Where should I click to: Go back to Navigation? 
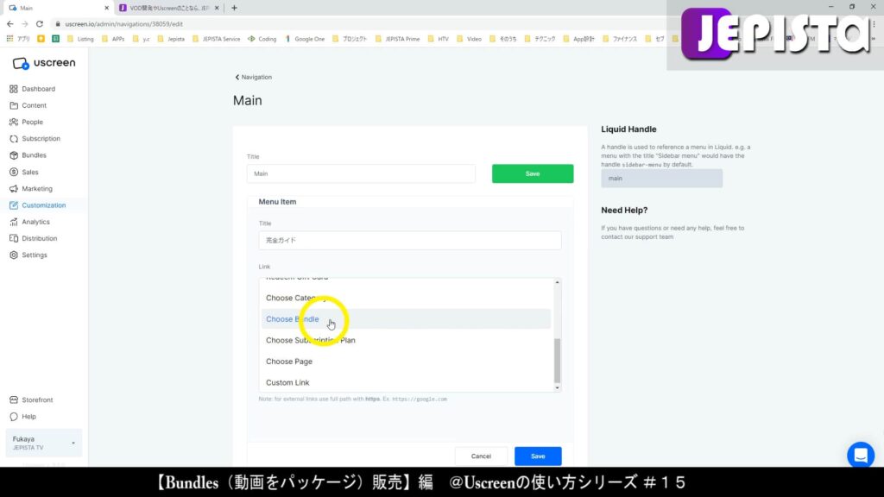[253, 77]
